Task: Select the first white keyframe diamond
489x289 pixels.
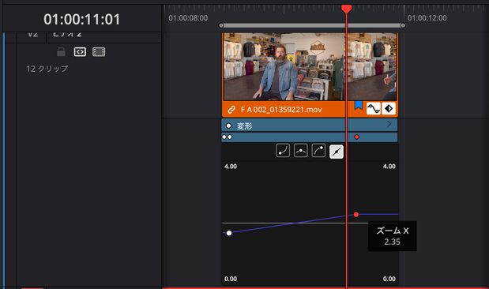Action: coord(224,137)
